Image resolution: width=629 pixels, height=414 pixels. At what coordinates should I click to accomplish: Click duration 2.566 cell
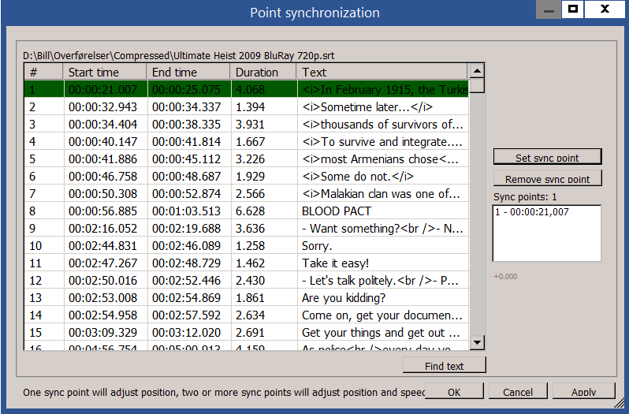click(x=264, y=193)
